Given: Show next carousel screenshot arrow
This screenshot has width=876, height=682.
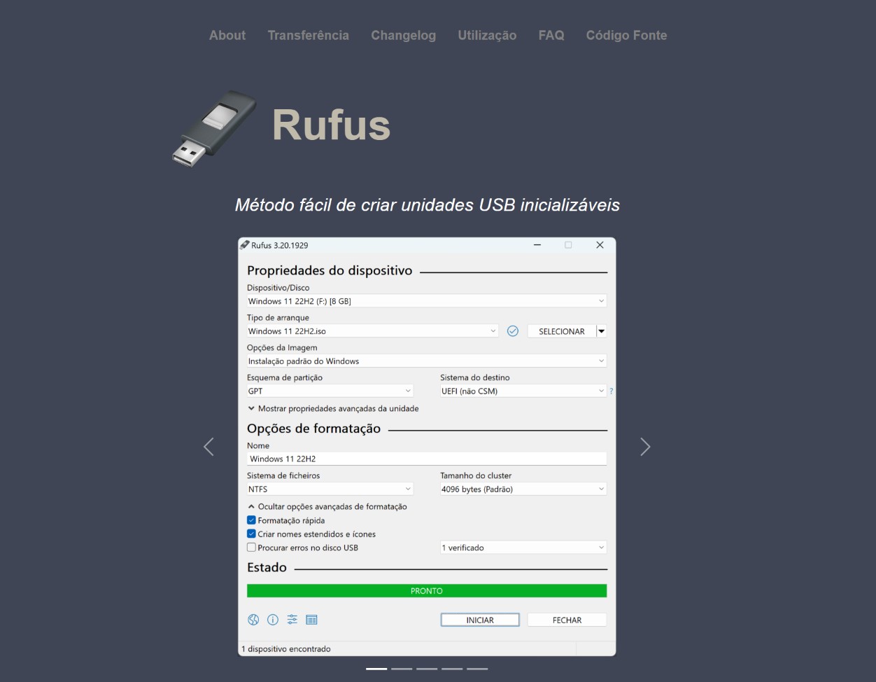Looking at the screenshot, I should click(645, 447).
